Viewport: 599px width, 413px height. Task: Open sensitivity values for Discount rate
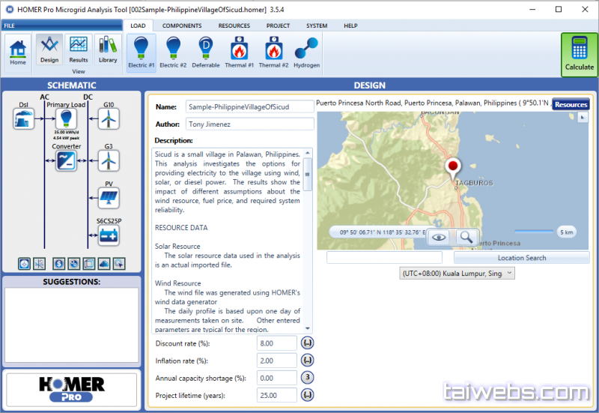[307, 343]
